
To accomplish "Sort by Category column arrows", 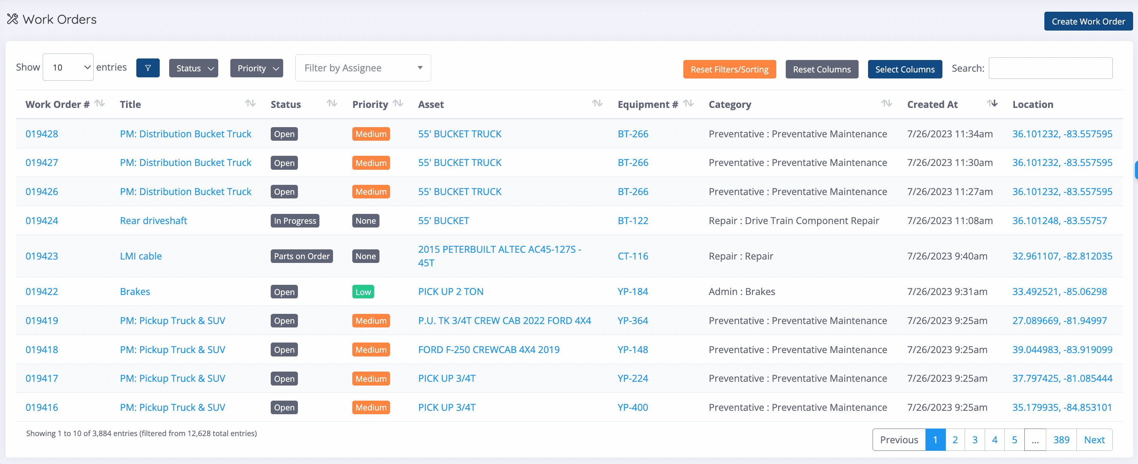I will coord(887,104).
